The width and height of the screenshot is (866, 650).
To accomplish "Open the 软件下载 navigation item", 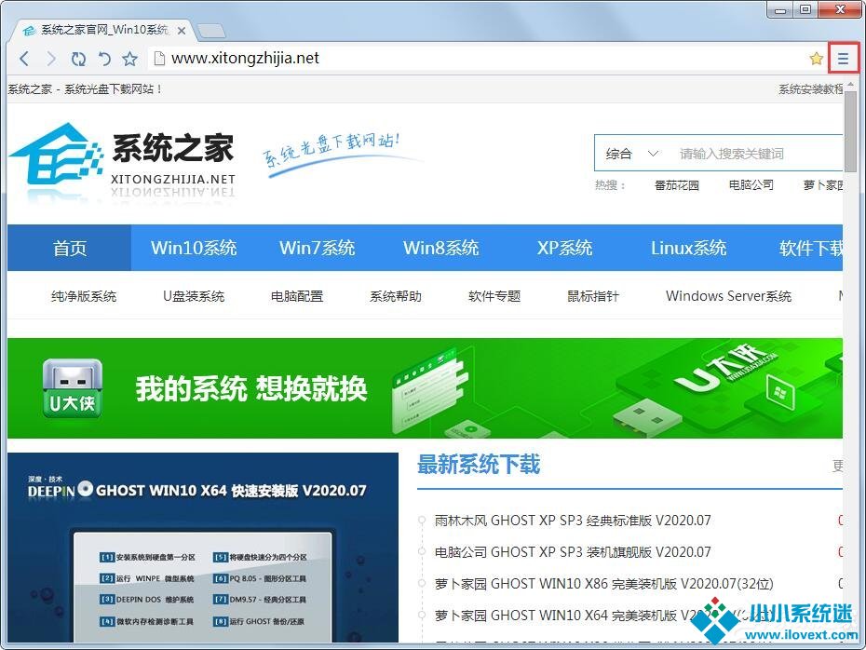I will [811, 248].
